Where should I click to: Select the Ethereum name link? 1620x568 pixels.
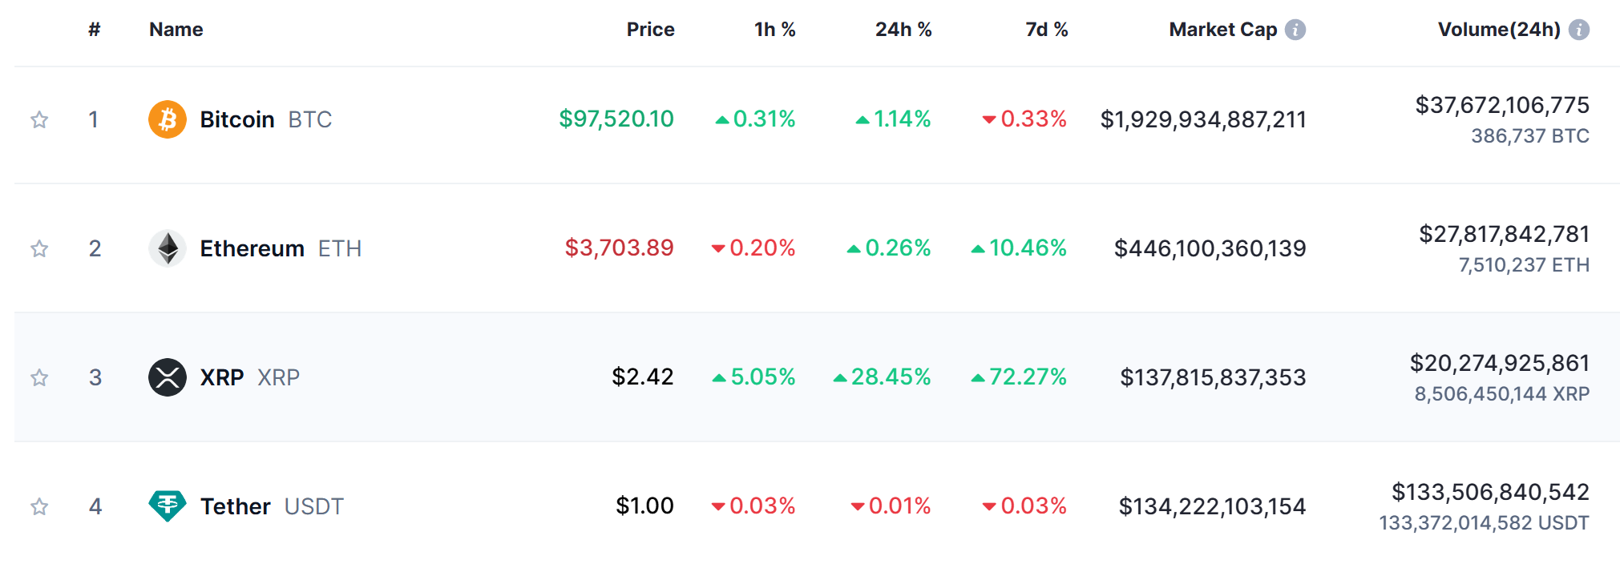(252, 248)
